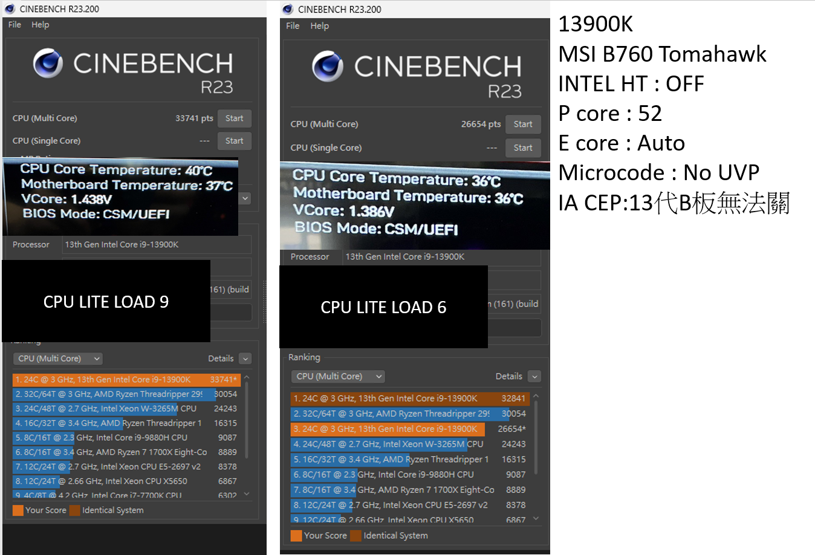Select Threadripper 30054 row in left ranking
This screenshot has height=555, width=815.
tap(126, 394)
